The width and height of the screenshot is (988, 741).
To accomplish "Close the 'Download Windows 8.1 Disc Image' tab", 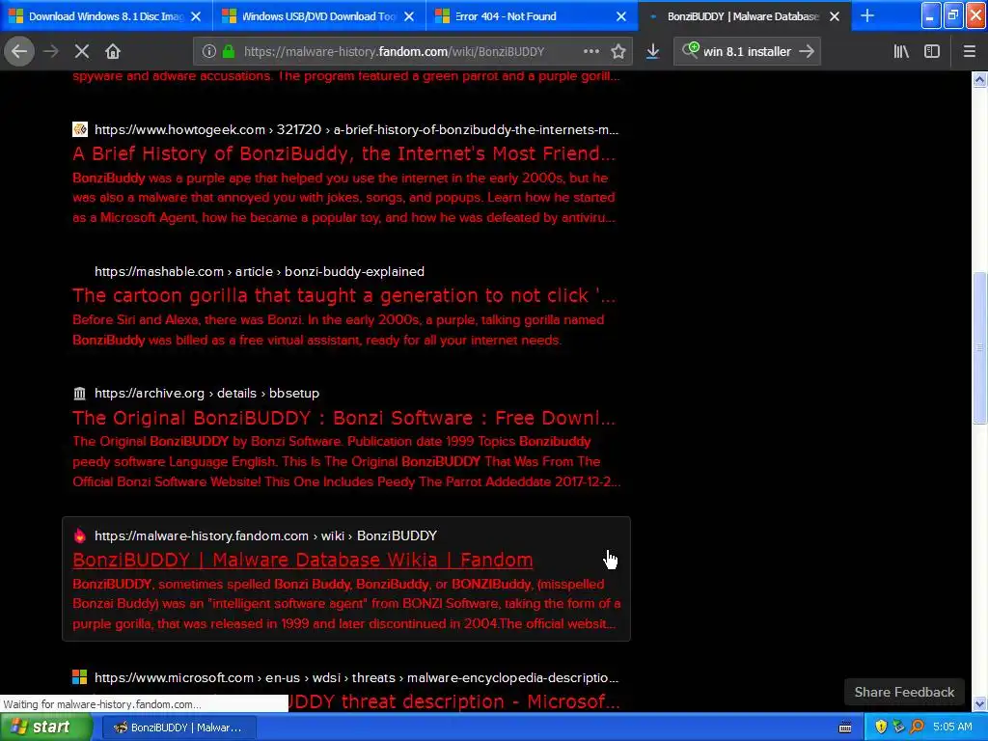I will pyautogui.click(x=196, y=16).
